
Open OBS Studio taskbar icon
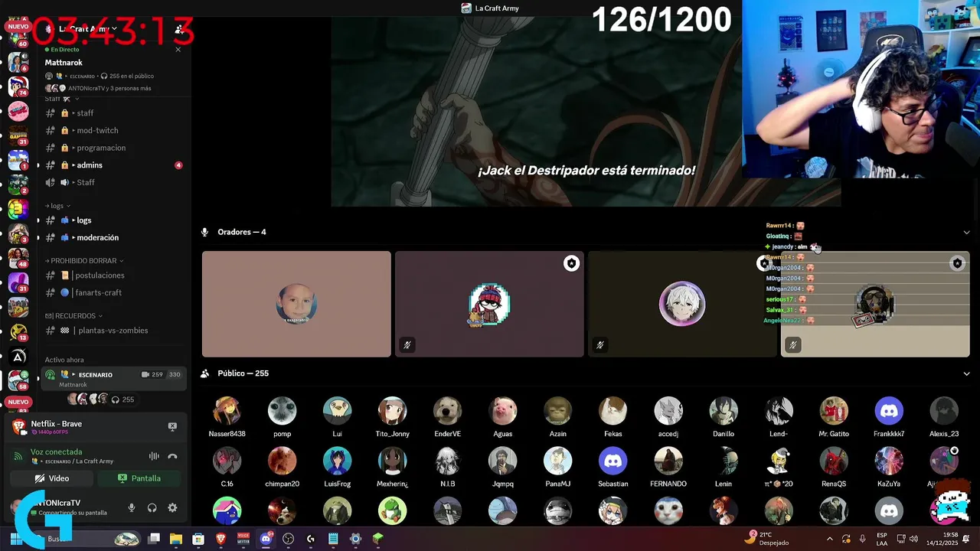tap(288, 539)
